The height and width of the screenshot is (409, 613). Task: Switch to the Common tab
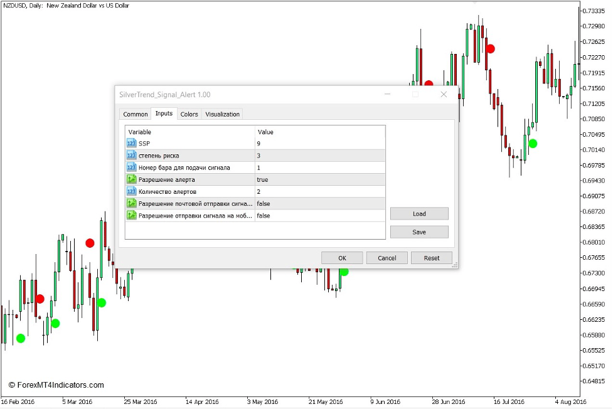pyautogui.click(x=136, y=114)
